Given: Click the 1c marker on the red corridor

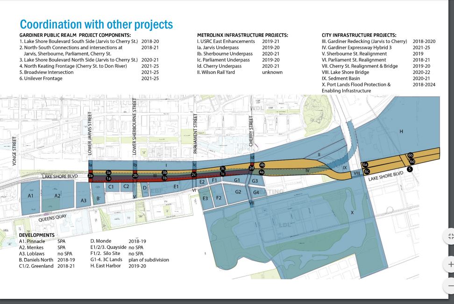Looking at the screenshot, I should (x=222, y=173).
